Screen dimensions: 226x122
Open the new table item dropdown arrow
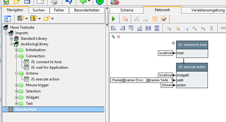pos(39,18)
